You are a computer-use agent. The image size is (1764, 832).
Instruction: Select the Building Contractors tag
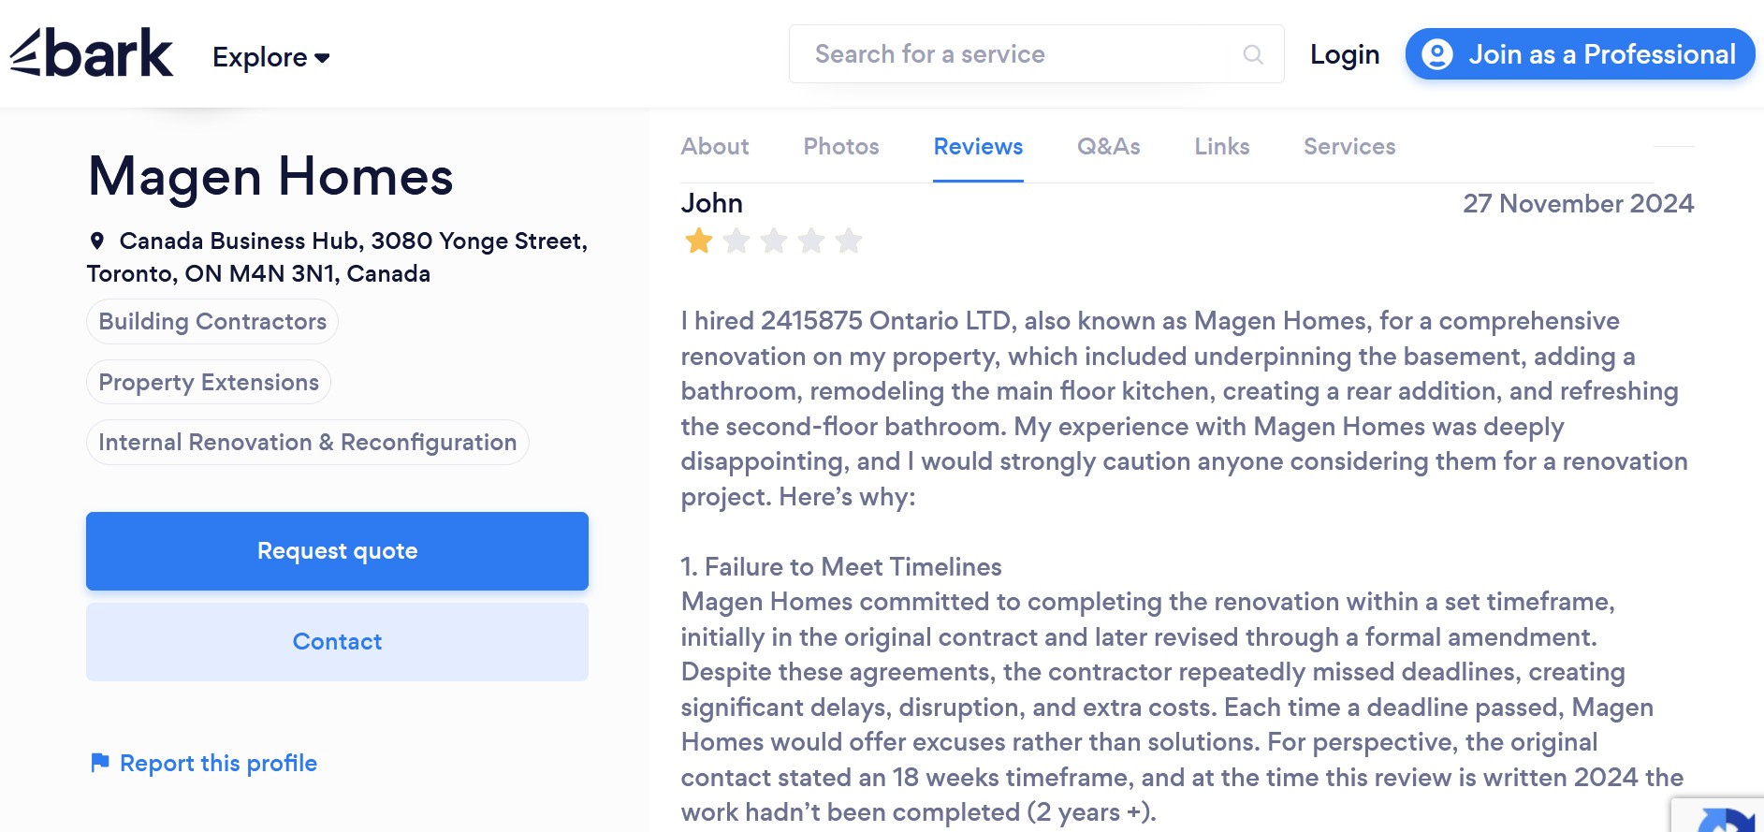point(212,322)
